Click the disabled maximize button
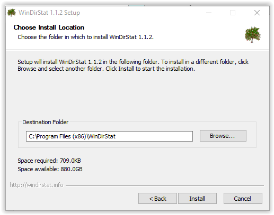 click(x=233, y=13)
